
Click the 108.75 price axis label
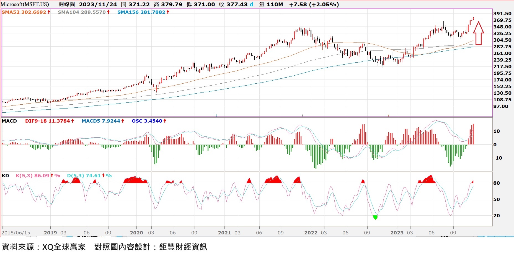[502, 100]
